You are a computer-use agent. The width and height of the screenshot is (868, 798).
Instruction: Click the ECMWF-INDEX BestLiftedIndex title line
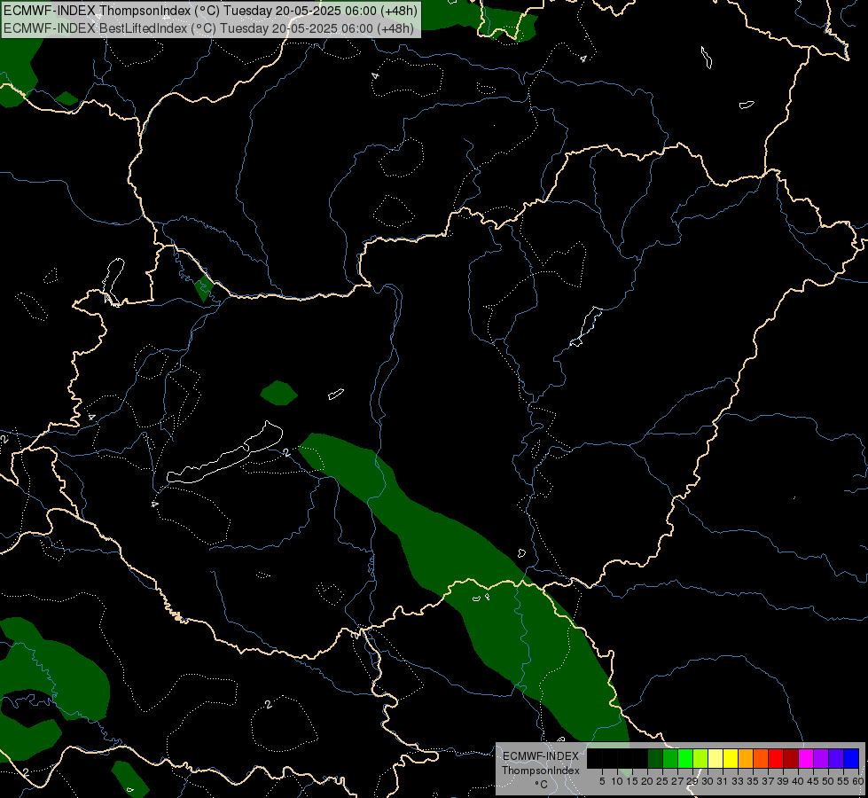click(208, 28)
